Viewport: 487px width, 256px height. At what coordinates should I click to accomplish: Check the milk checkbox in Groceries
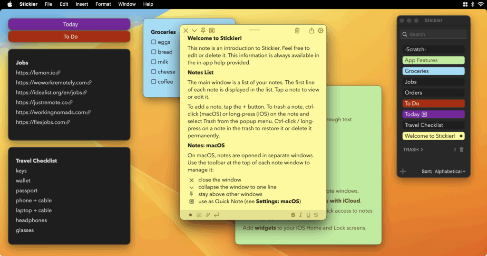(154, 62)
